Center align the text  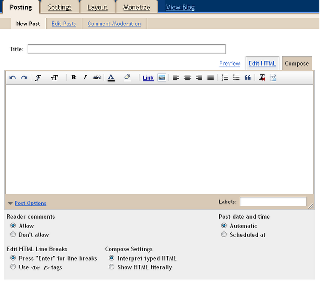coord(187,78)
